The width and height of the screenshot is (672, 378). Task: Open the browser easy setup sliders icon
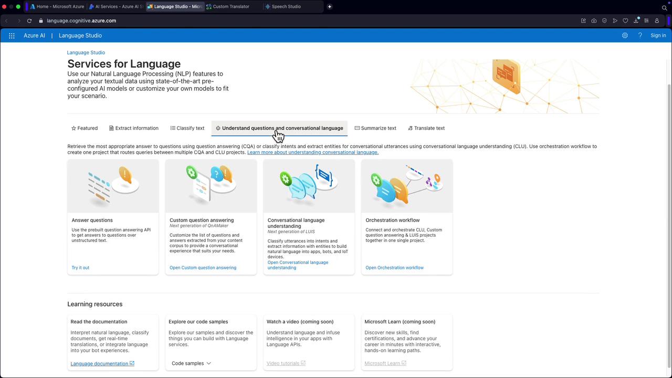click(x=646, y=21)
